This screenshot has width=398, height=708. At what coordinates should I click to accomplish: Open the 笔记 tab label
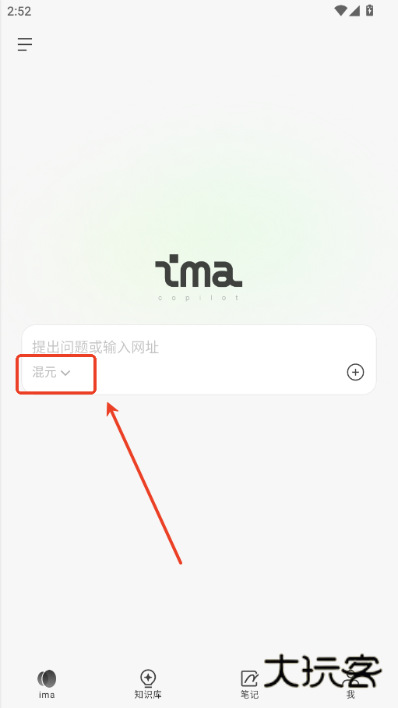[249, 695]
